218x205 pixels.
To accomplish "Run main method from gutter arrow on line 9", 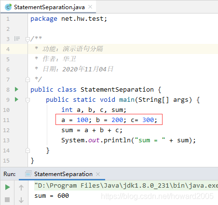I will 16,99.
